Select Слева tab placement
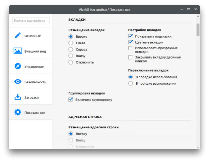The width and height of the screenshot is (209, 162). (71, 43)
